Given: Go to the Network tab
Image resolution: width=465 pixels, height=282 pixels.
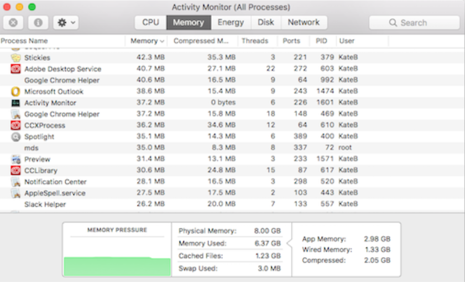Looking at the screenshot, I should point(304,23).
